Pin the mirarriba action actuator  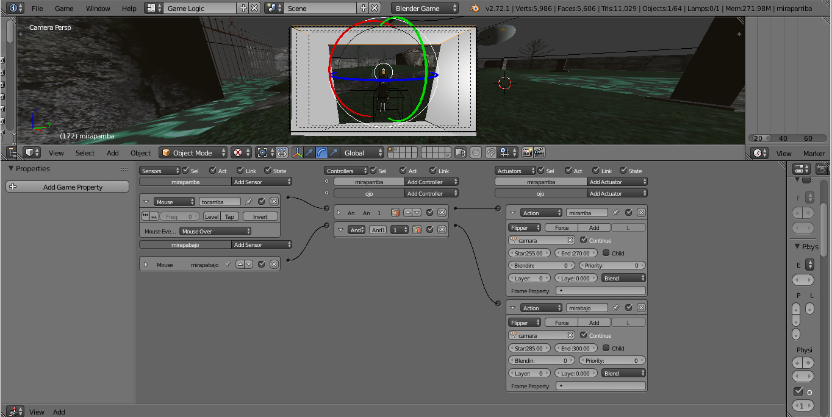click(x=616, y=213)
